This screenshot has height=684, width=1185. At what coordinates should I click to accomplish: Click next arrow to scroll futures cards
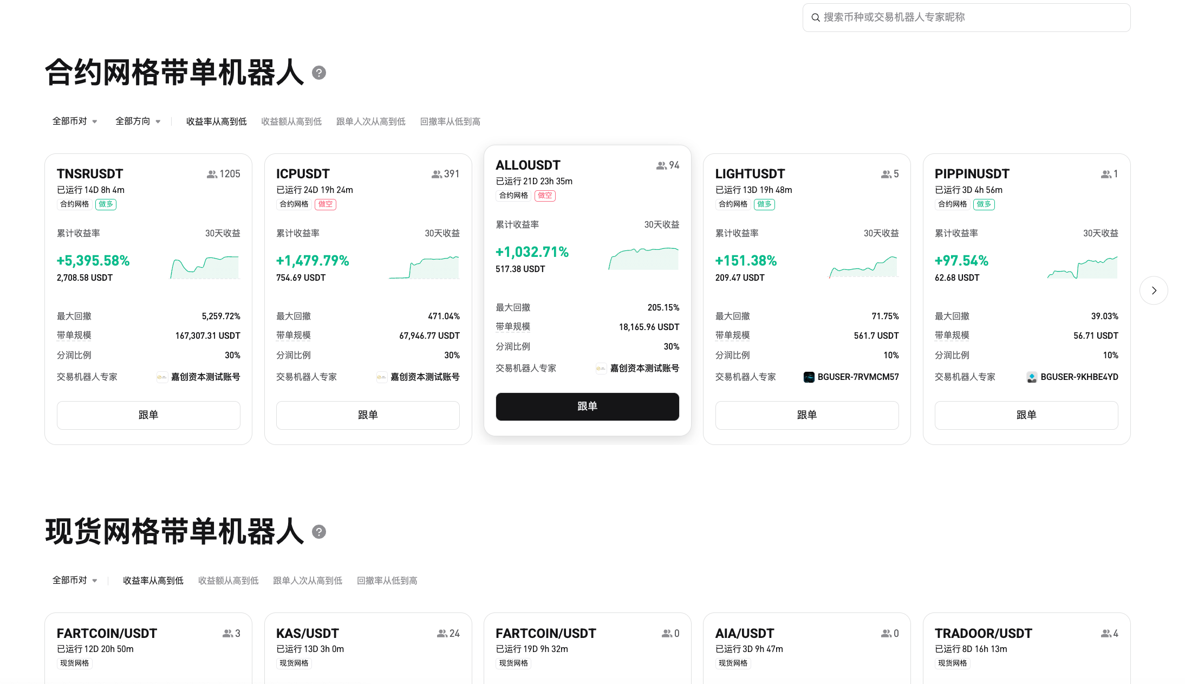[1154, 291]
